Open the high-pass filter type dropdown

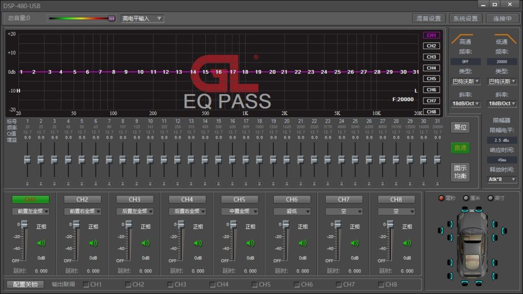(466, 81)
